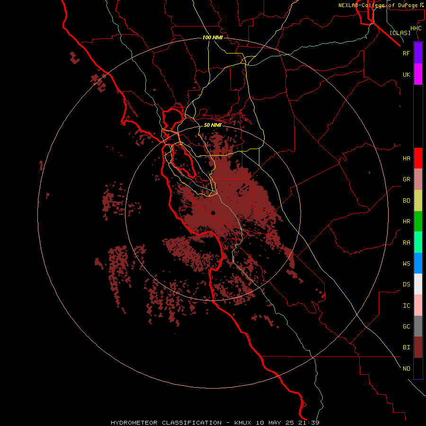The image size is (426, 426).
Task: Click the 100 NMI range ring label
Action: point(213,37)
